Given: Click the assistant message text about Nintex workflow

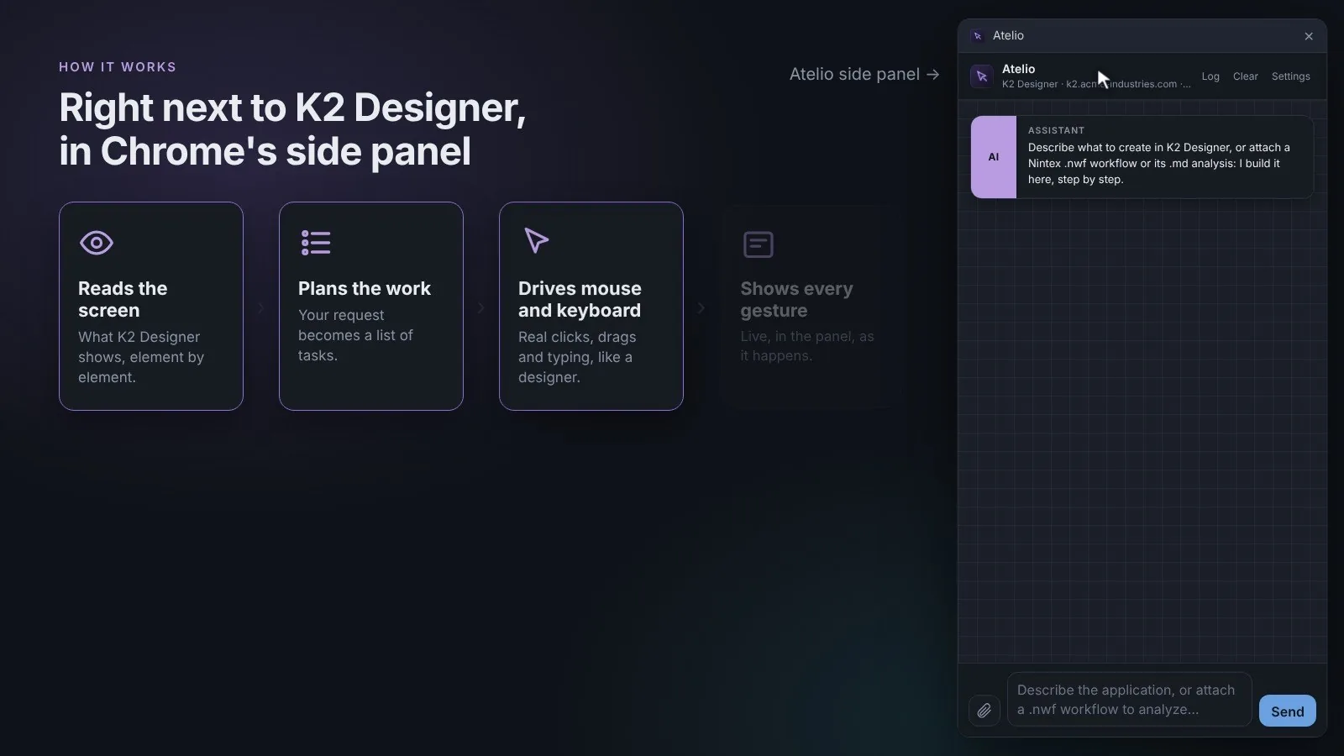Looking at the screenshot, I should [1159, 163].
